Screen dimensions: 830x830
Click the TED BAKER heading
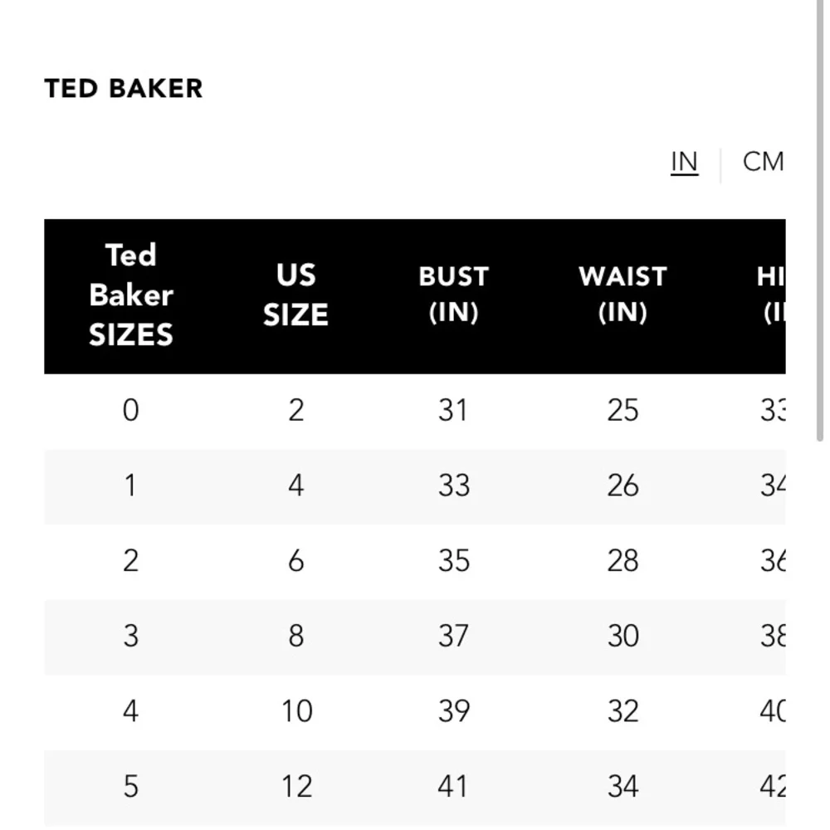point(124,89)
